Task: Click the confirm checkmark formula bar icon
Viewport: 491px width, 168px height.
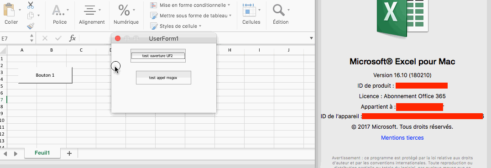Action: [58, 38]
